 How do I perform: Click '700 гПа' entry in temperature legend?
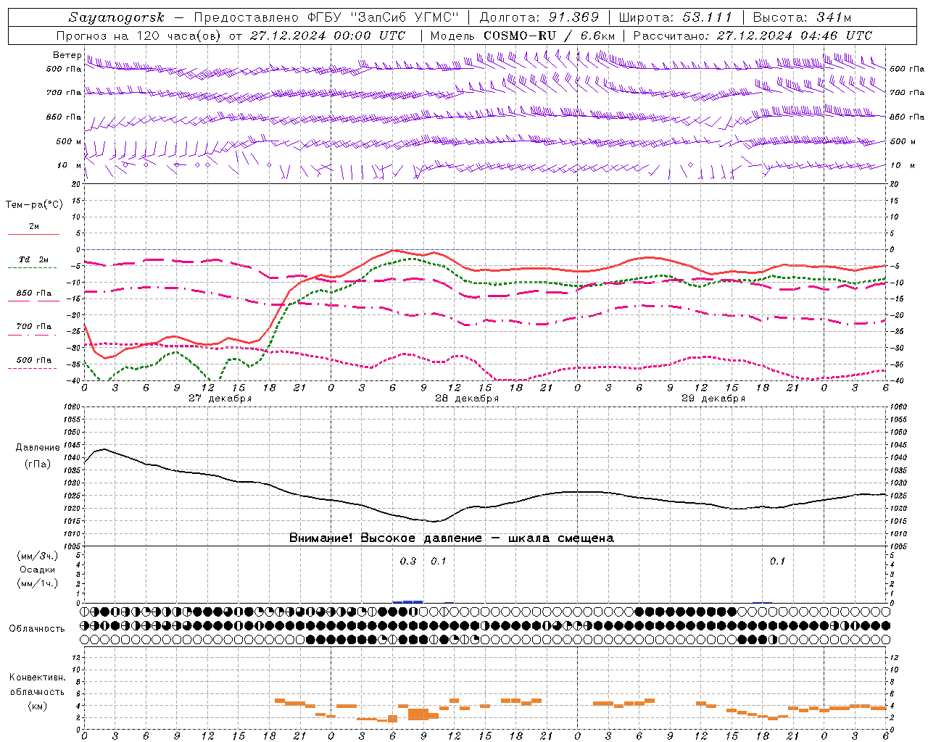click(34, 327)
